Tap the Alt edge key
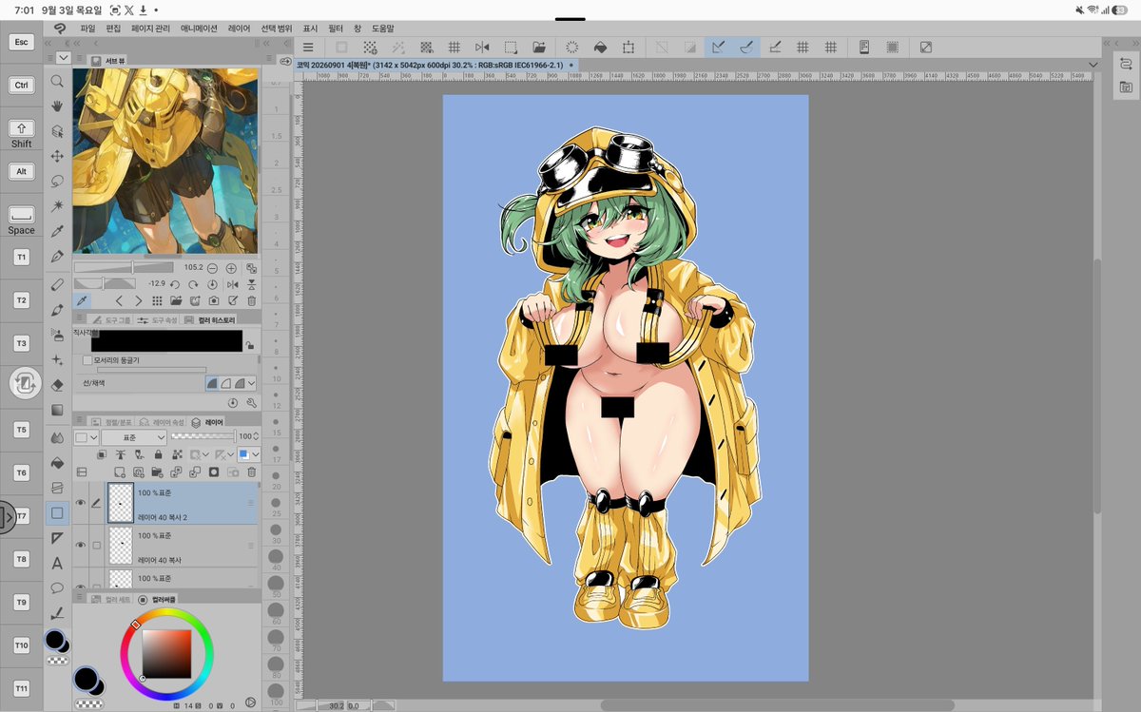Screen dimensions: 1141x712 point(21,172)
